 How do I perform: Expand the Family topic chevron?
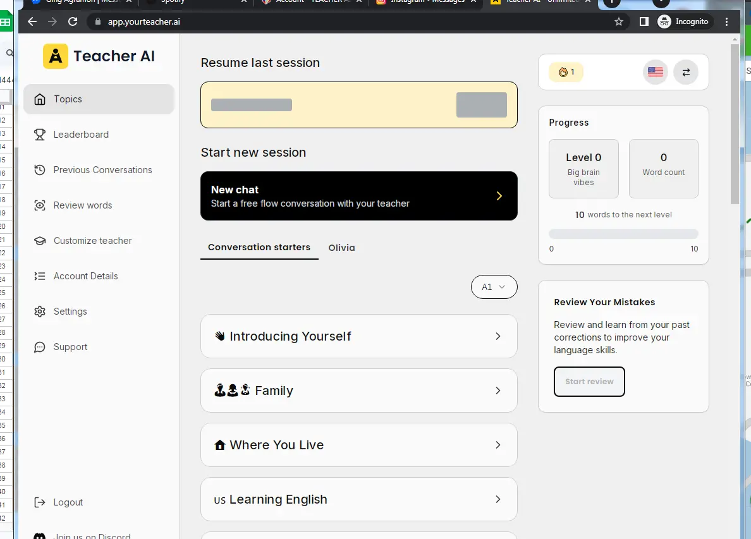coord(498,391)
